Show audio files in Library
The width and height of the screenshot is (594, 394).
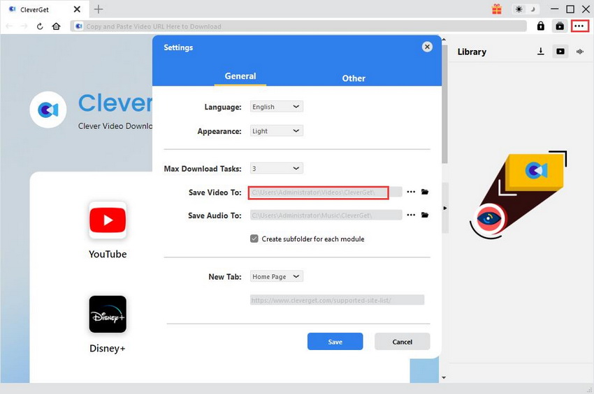pyautogui.click(x=580, y=52)
